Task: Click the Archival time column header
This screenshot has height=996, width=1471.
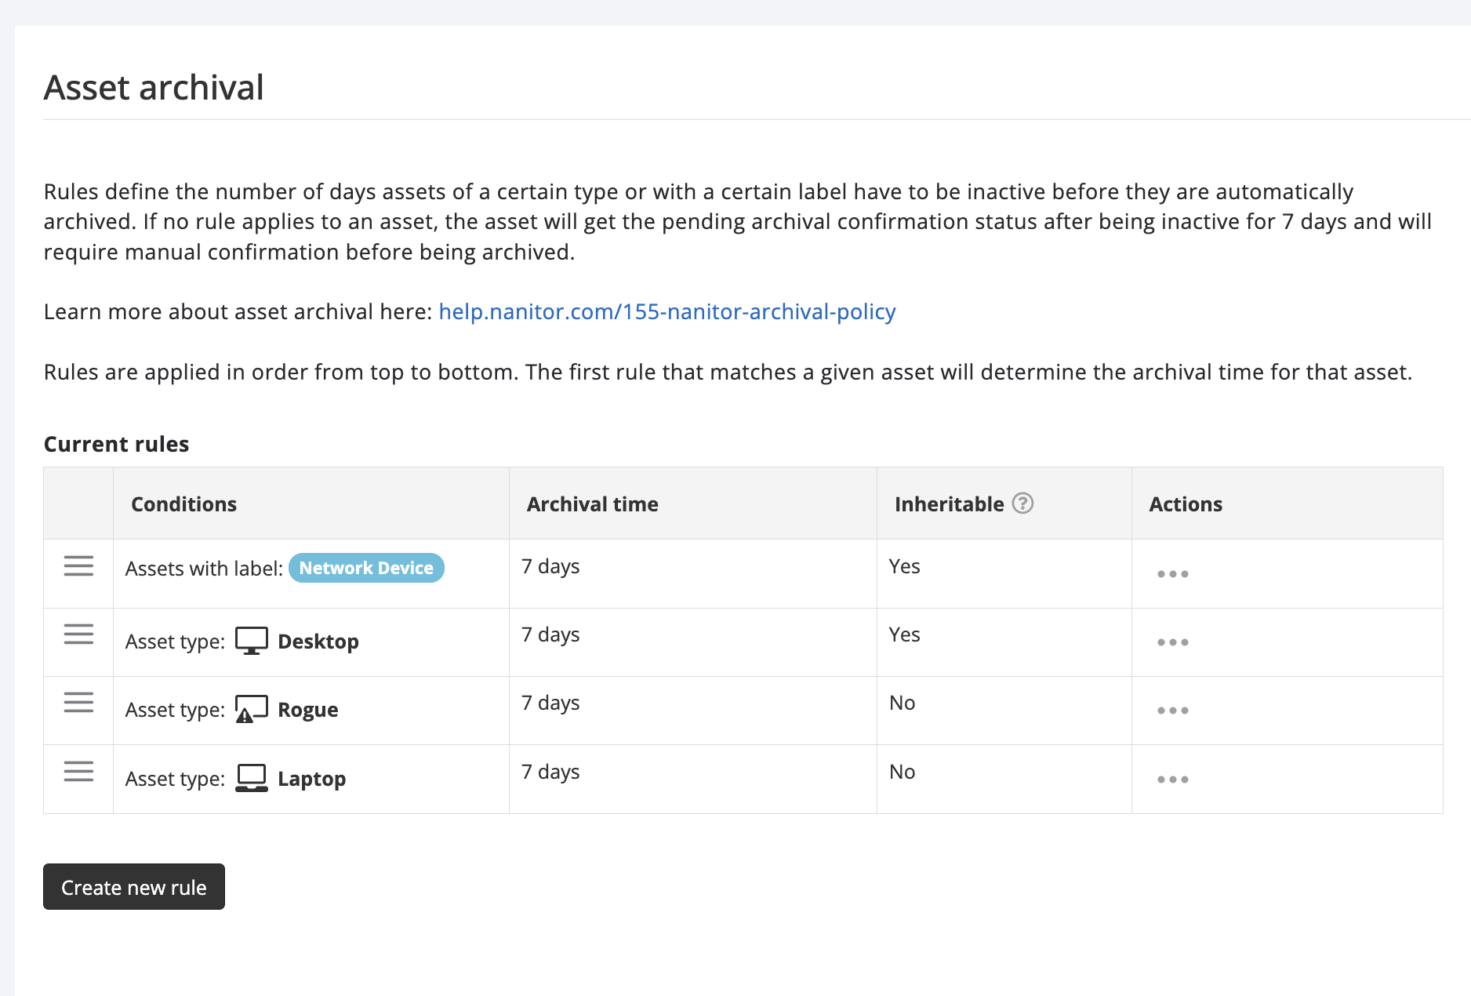Action: (592, 504)
